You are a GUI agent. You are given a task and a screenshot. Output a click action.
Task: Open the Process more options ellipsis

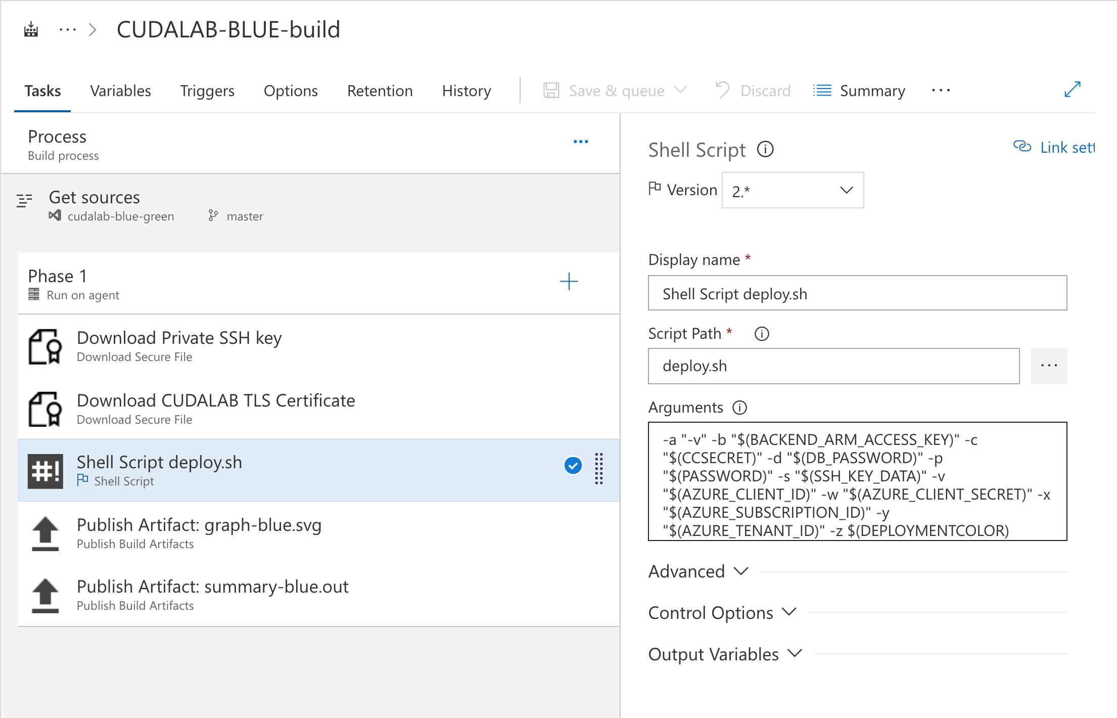click(581, 142)
